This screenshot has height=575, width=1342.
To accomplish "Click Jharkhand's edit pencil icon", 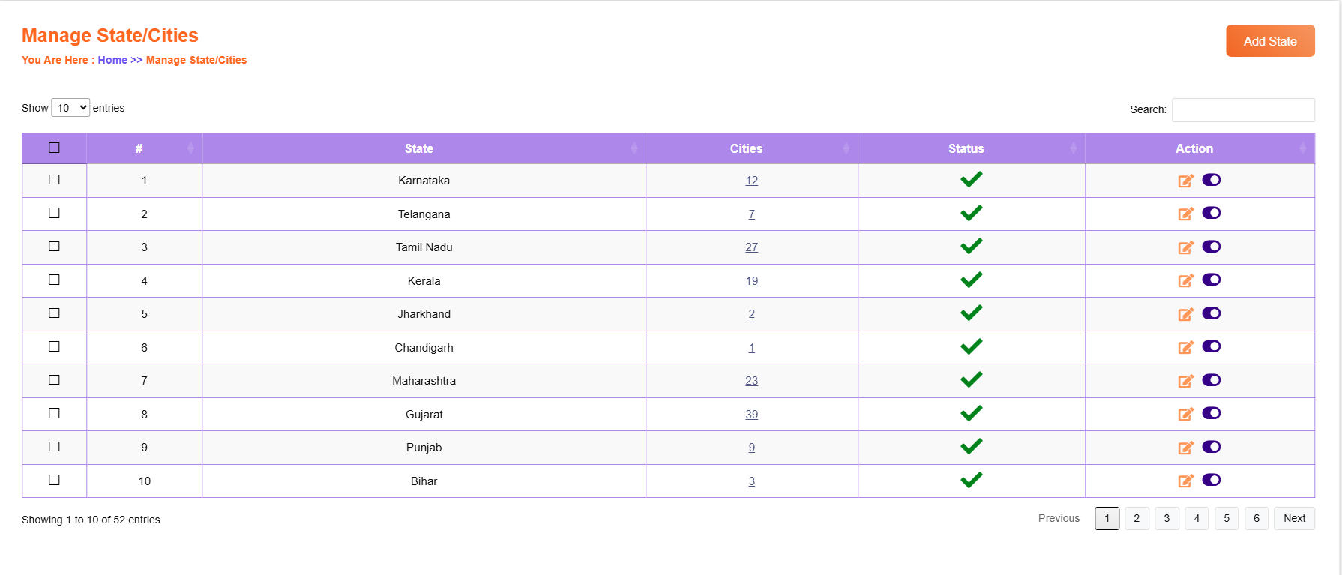I will pyautogui.click(x=1185, y=314).
